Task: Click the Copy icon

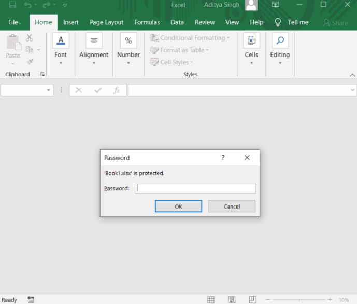Action: 30,49
